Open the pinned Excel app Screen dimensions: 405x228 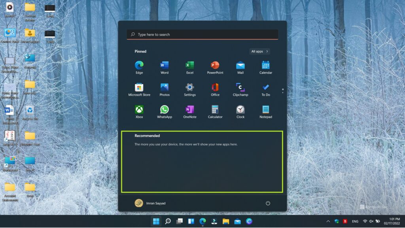189,68
